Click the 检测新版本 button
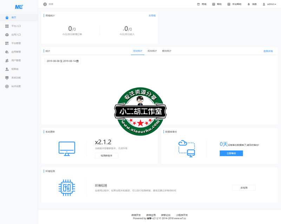 (x=106, y=156)
